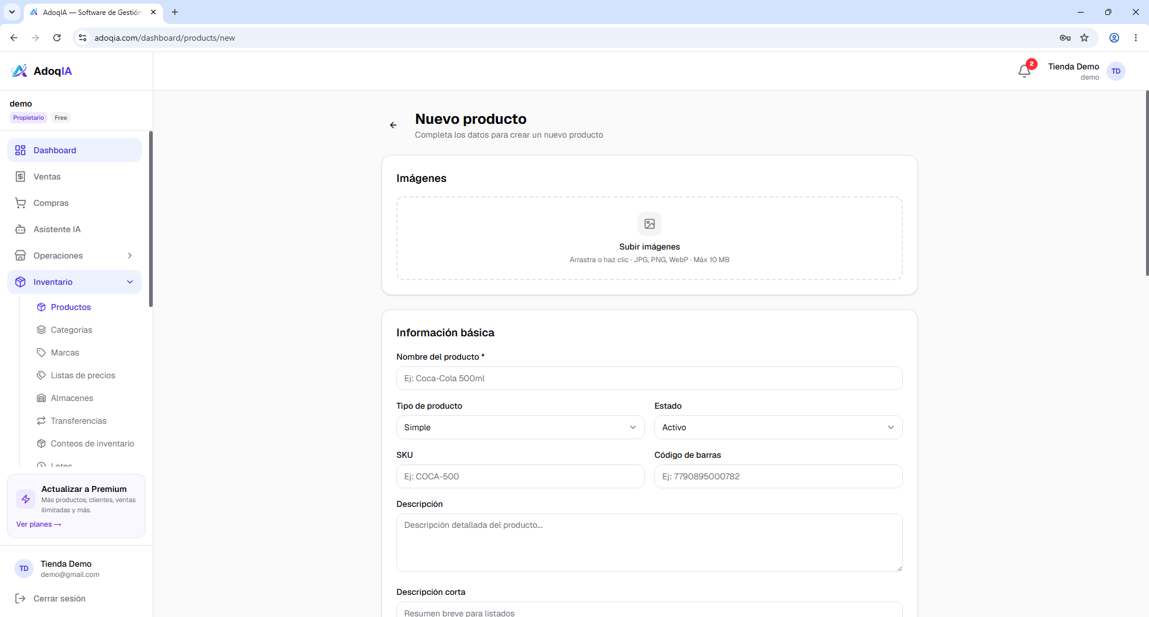Click the Cerrar sesión logout icon

pos(20,598)
